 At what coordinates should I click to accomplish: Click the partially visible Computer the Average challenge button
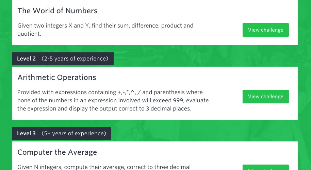[266, 167]
